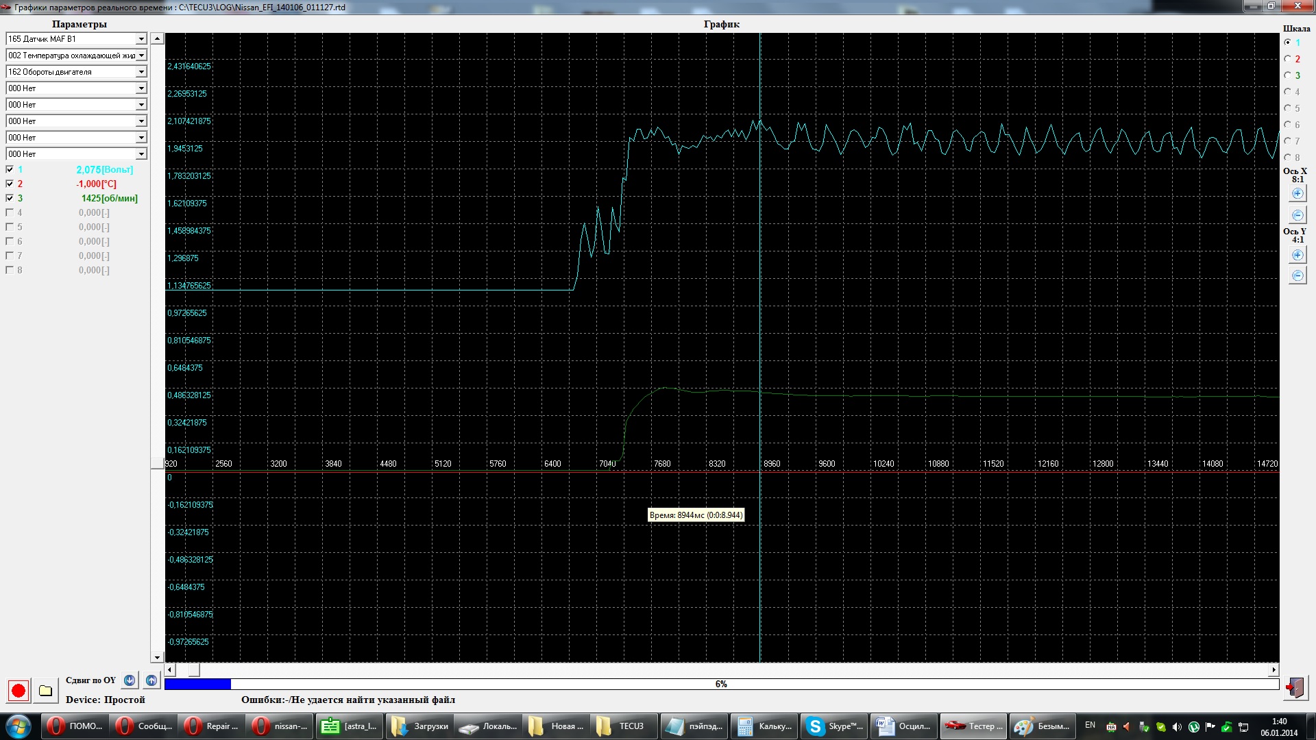
Task: Open the Безым... Paint window in taskbar
Action: (x=1043, y=726)
